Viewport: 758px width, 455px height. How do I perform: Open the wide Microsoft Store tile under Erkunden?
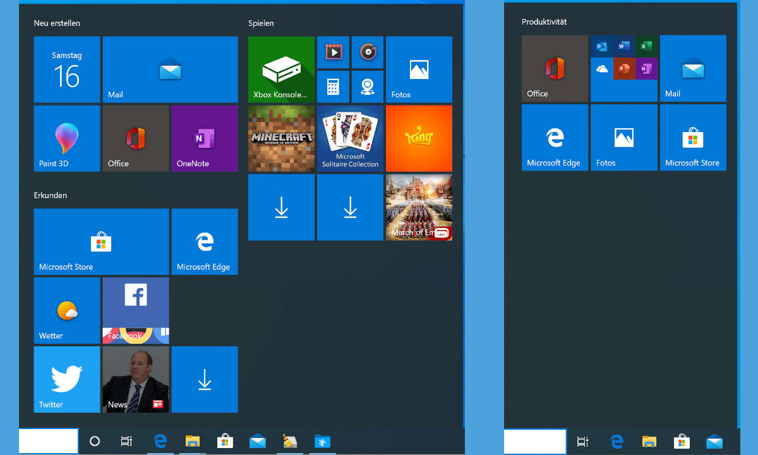pos(101,241)
